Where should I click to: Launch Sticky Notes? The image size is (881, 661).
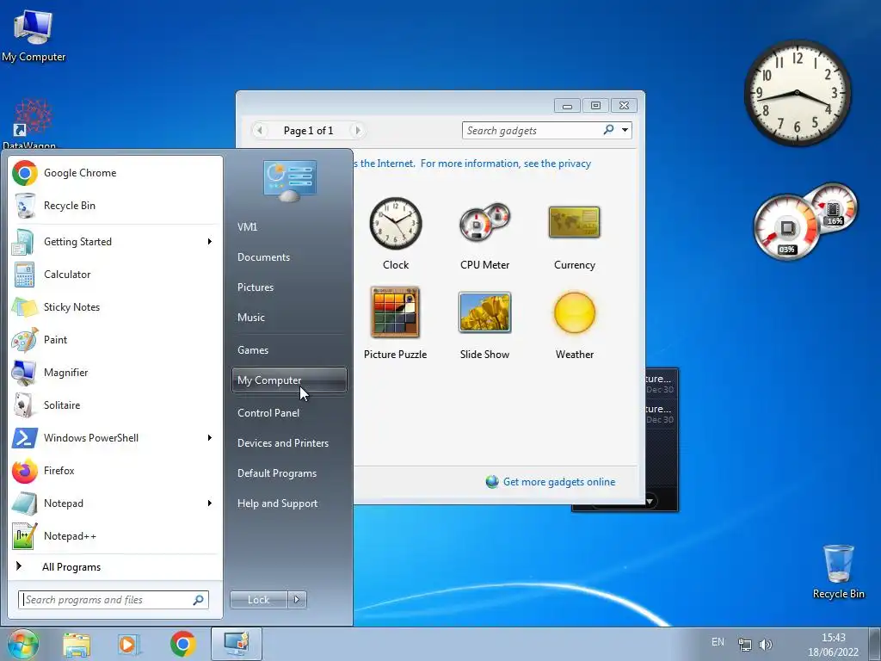(x=115, y=307)
